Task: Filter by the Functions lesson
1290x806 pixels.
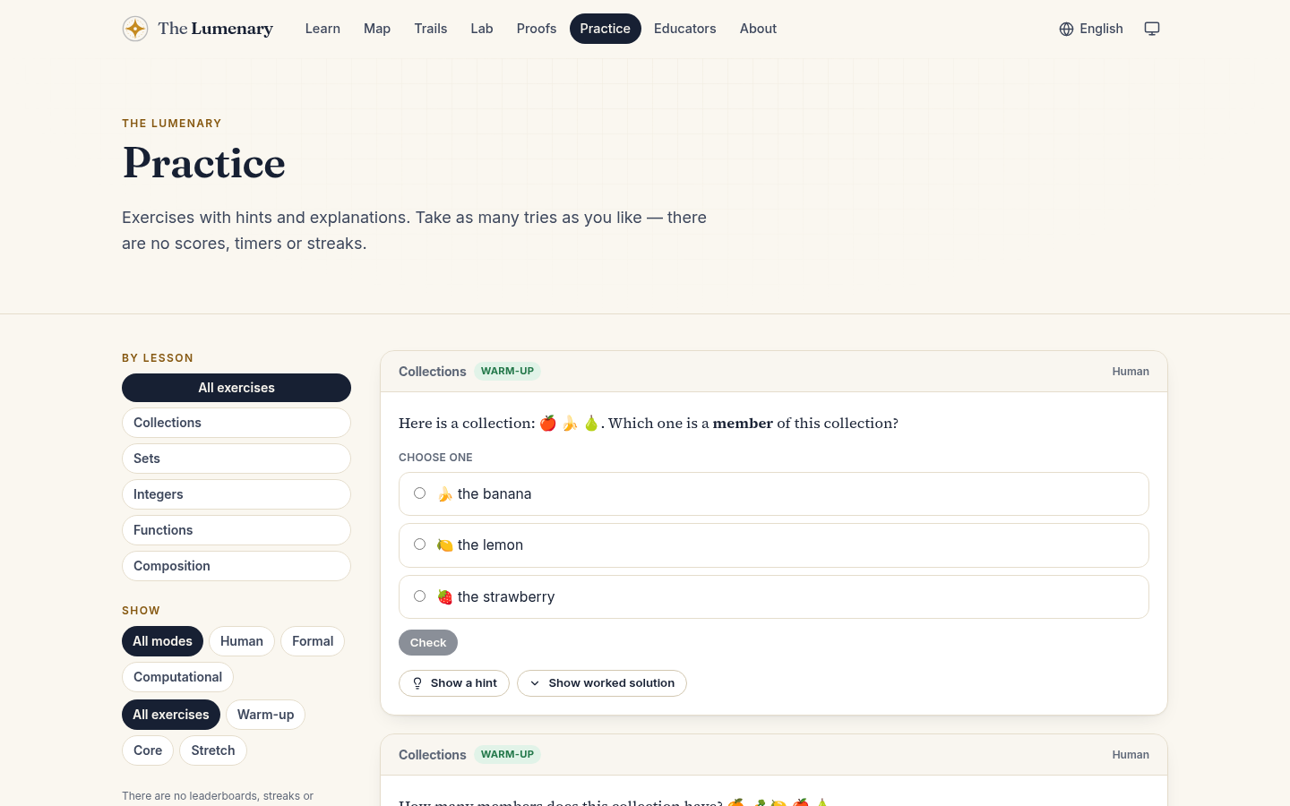Action: [236, 530]
